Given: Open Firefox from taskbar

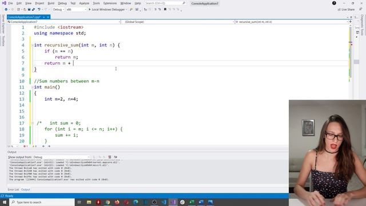Looking at the screenshot, I should click(117, 202).
